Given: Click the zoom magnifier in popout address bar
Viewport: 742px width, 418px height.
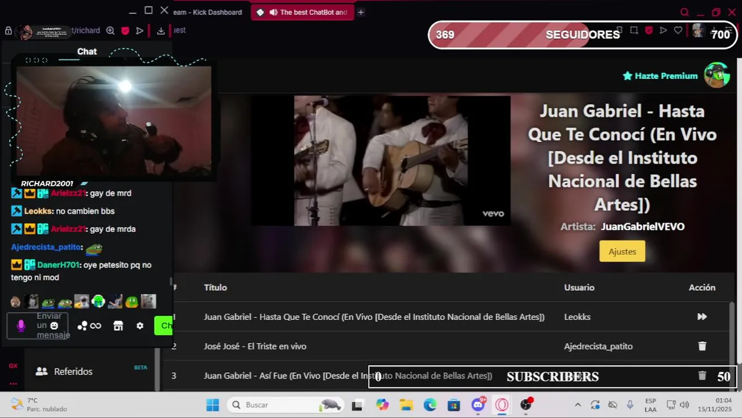Looking at the screenshot, I should [x=110, y=31].
